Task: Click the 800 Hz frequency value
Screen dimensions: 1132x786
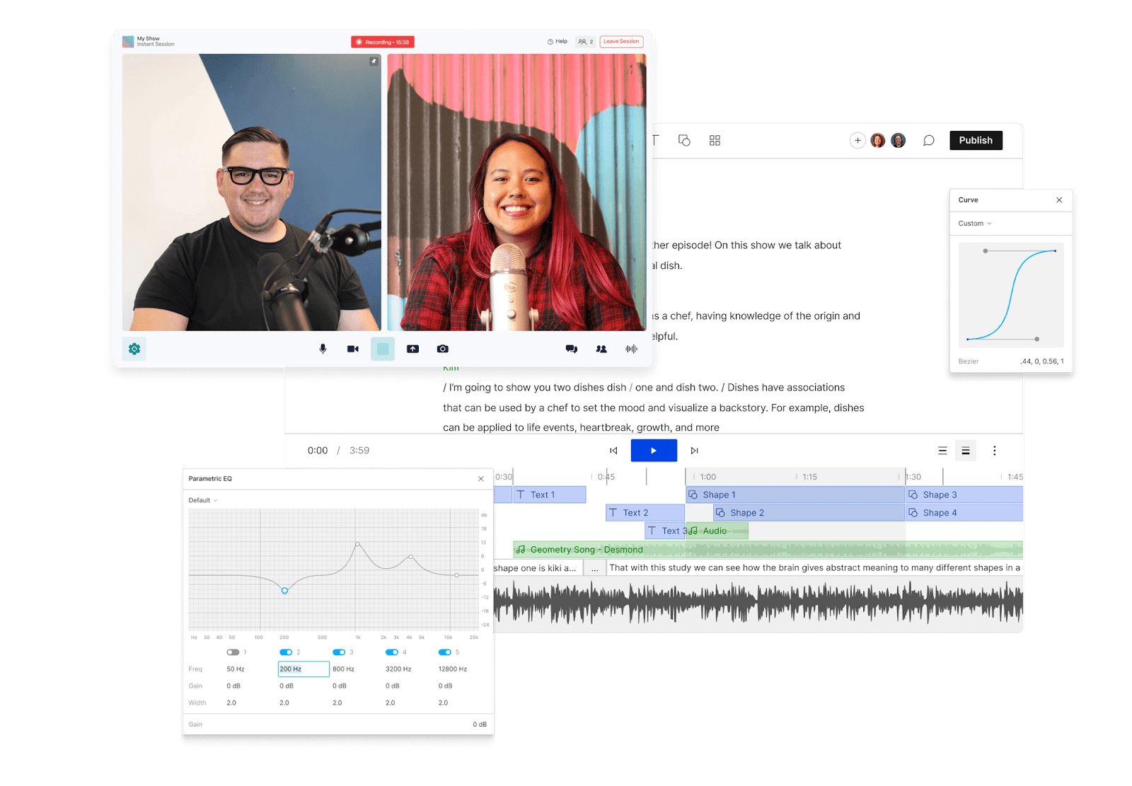Action: click(x=343, y=669)
